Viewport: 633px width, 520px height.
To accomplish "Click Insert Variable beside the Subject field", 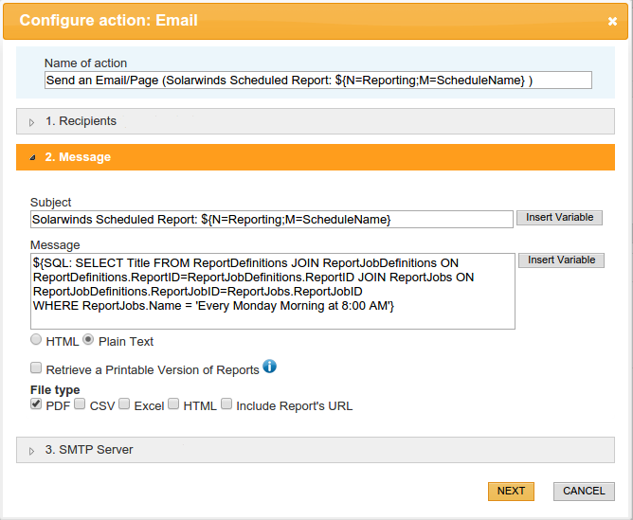I will [x=559, y=218].
